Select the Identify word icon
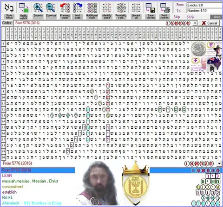This screenshot has height=207, width=223. (x=107, y=8)
